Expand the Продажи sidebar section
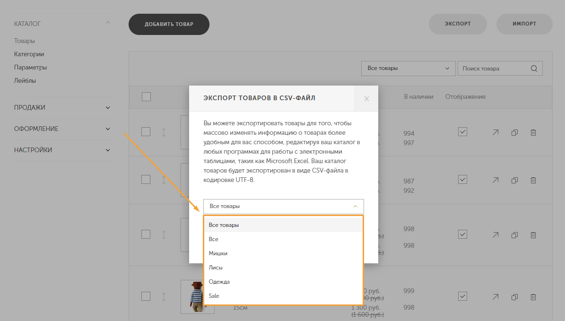Screen dimensions: 565x321 click(108, 107)
